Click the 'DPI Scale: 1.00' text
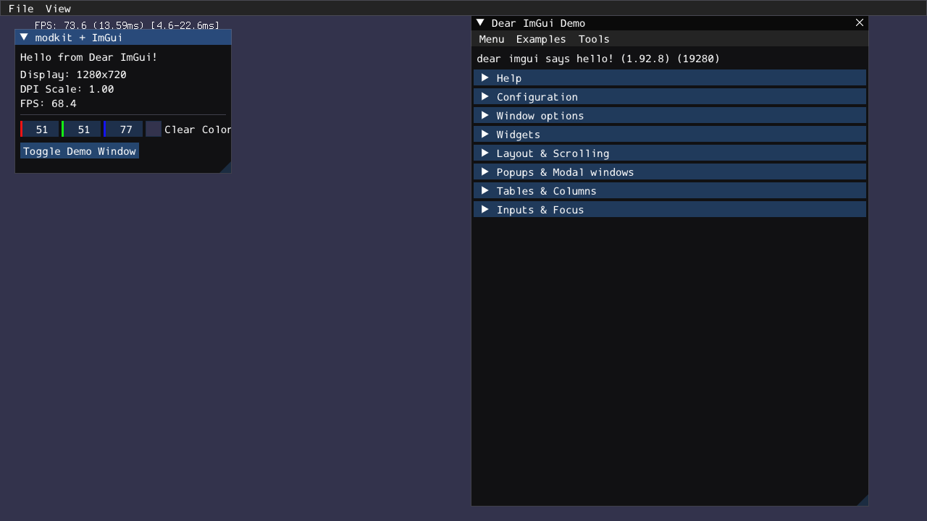Image resolution: width=927 pixels, height=521 pixels. coord(67,89)
